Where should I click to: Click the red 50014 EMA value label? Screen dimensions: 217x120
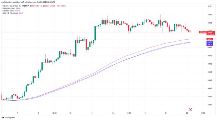(x=210, y=39)
